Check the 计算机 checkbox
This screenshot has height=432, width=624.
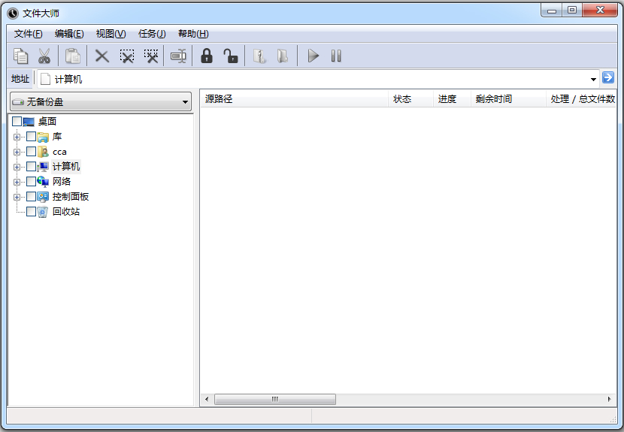click(31, 167)
